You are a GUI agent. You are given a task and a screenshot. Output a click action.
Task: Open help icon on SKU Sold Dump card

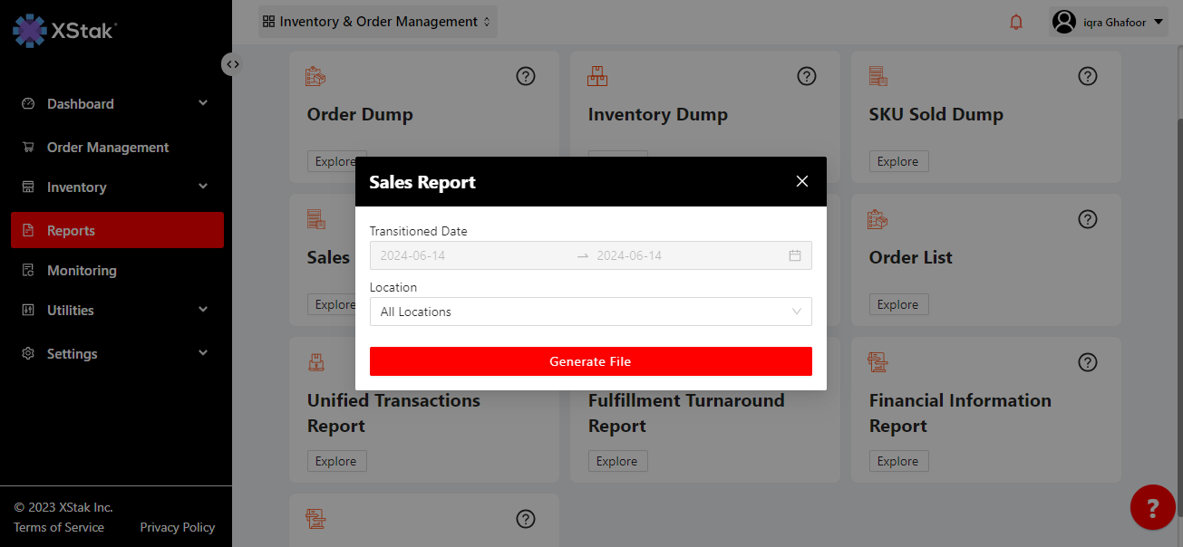(x=1088, y=76)
